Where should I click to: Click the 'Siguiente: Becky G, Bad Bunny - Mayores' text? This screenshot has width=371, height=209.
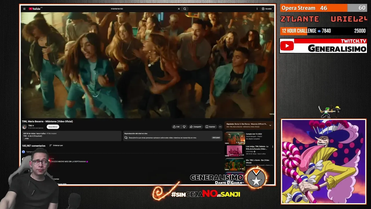tap(247, 124)
